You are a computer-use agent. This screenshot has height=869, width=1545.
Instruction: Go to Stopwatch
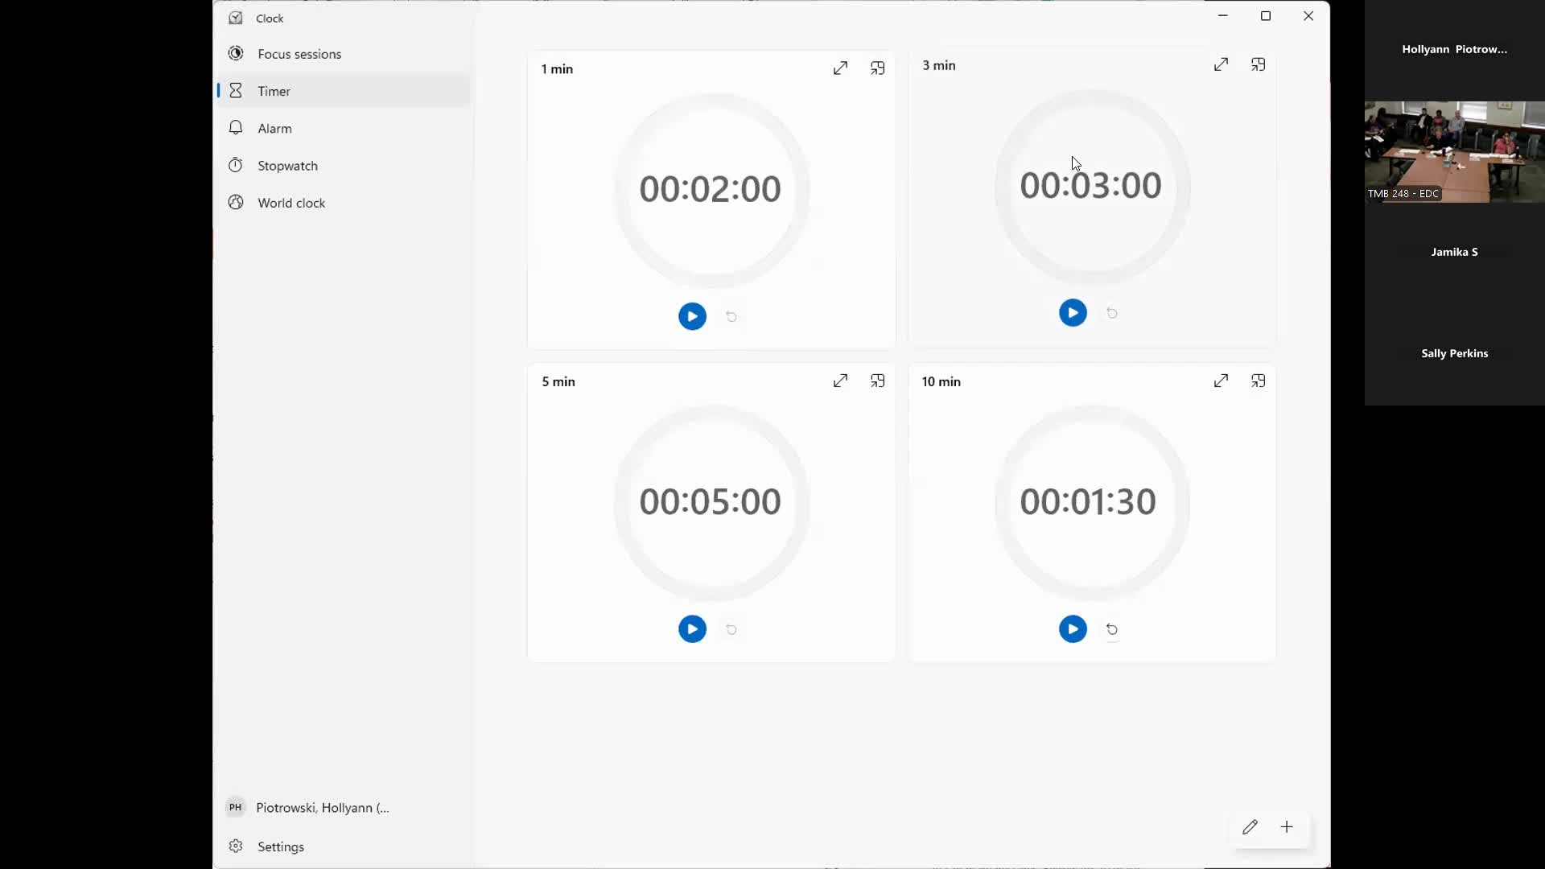(x=287, y=166)
